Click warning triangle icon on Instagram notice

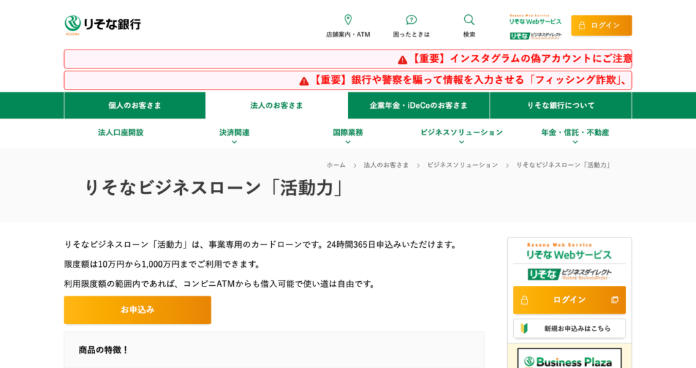tap(402, 60)
